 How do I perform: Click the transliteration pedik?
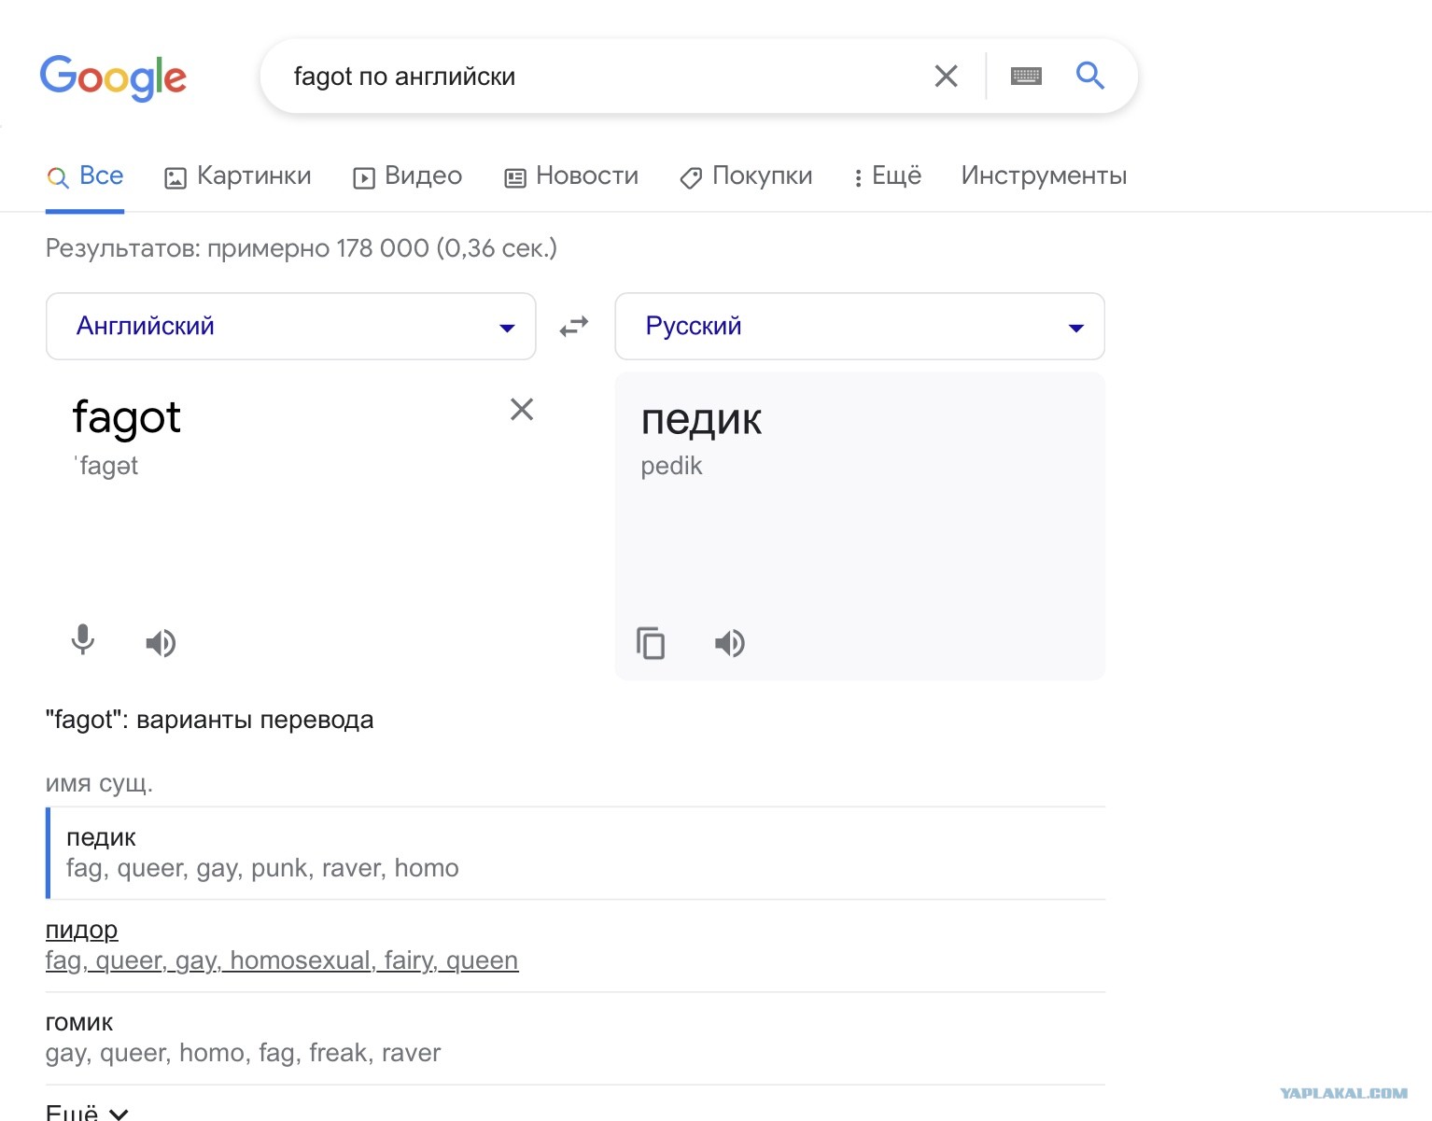tap(671, 466)
